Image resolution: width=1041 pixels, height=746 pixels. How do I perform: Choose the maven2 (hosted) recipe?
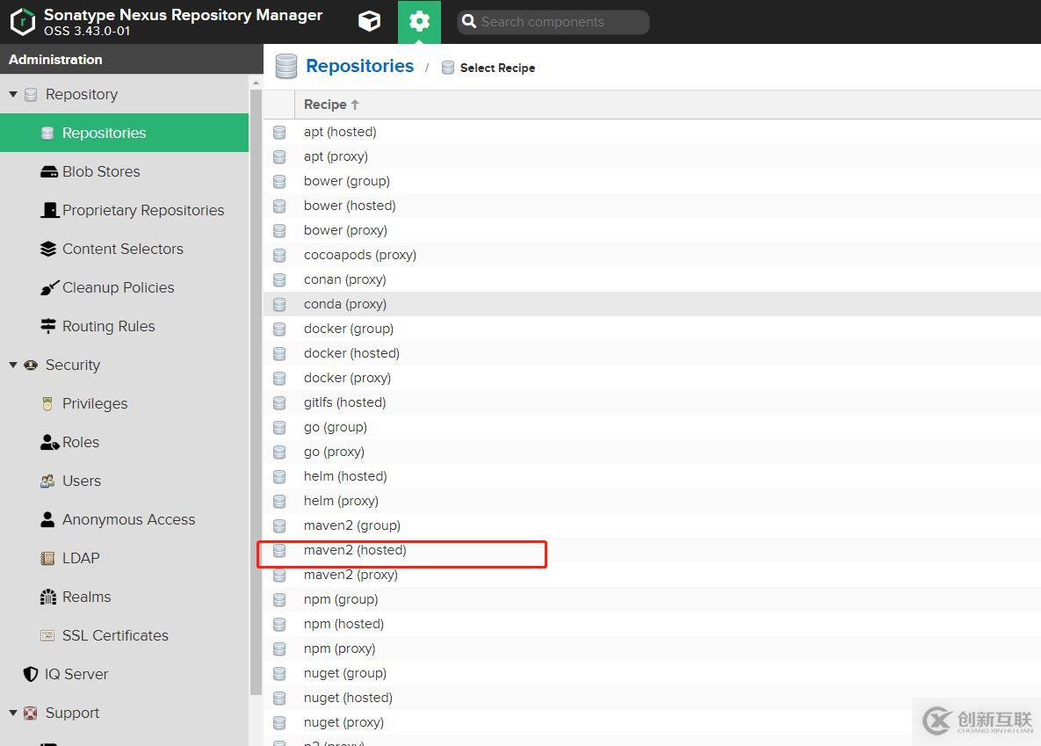point(652,550)
